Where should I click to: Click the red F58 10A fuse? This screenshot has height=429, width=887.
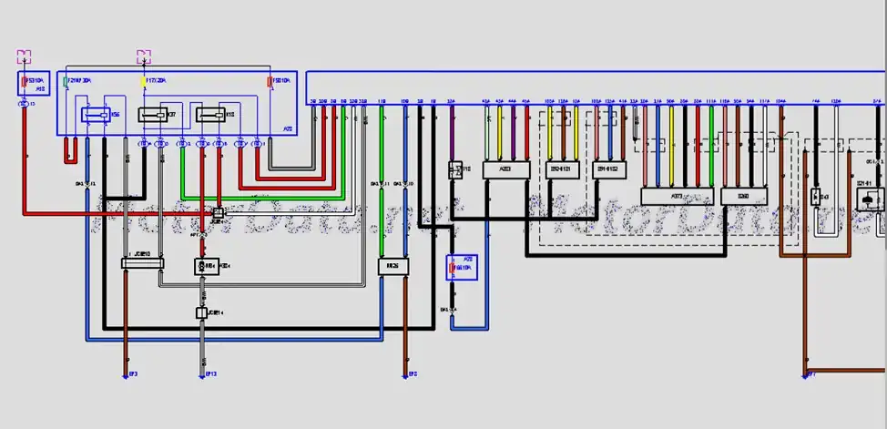click(x=270, y=81)
